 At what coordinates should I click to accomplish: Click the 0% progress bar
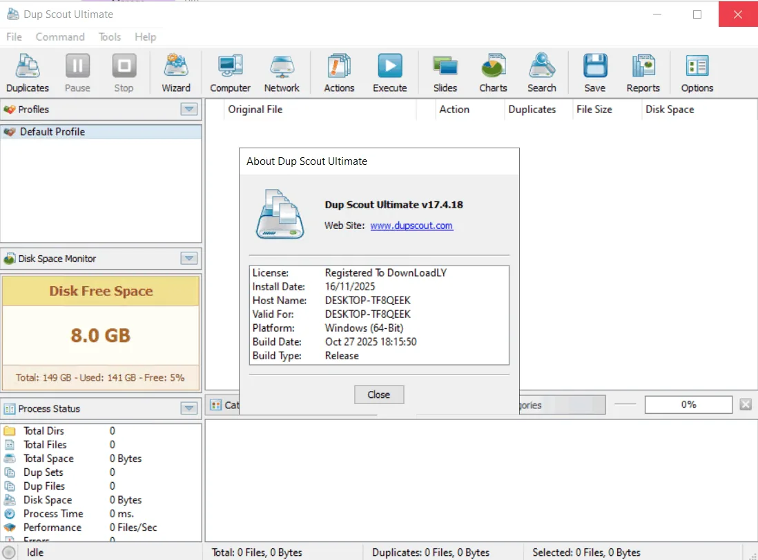point(688,405)
